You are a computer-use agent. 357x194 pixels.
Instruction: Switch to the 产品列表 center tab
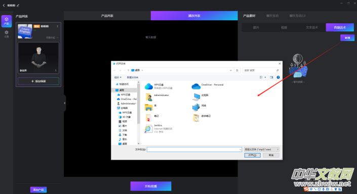pos(107,16)
